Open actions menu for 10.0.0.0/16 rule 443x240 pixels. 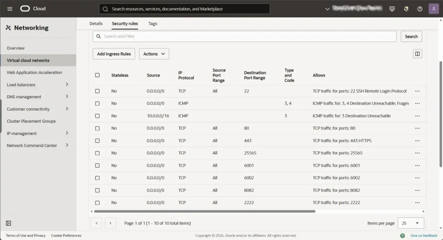coord(417,116)
